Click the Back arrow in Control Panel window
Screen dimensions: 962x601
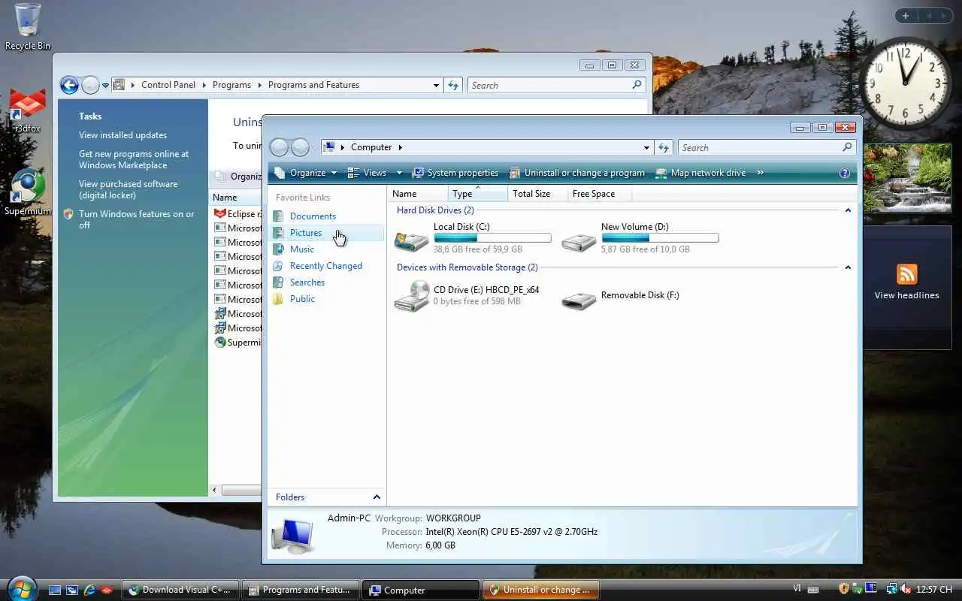[x=69, y=85]
